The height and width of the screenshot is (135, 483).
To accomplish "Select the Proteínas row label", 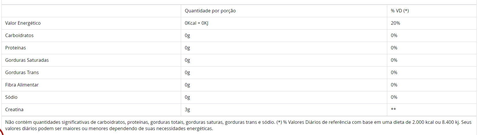I will point(16,48).
